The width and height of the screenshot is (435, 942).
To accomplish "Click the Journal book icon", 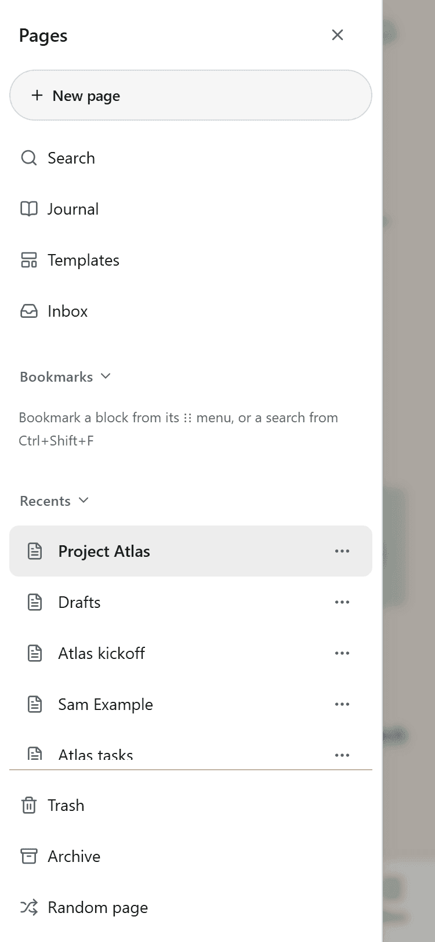I will click(x=29, y=209).
